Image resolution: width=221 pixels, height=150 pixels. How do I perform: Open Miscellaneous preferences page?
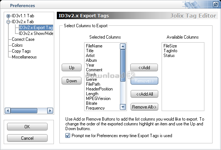coord(24,57)
